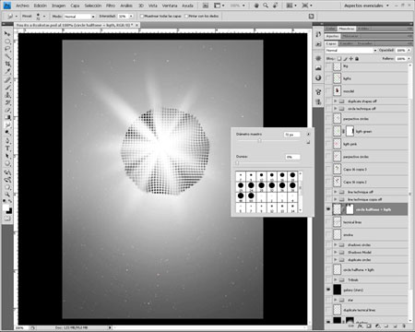Show the ligth green layer

pyautogui.click(x=328, y=131)
